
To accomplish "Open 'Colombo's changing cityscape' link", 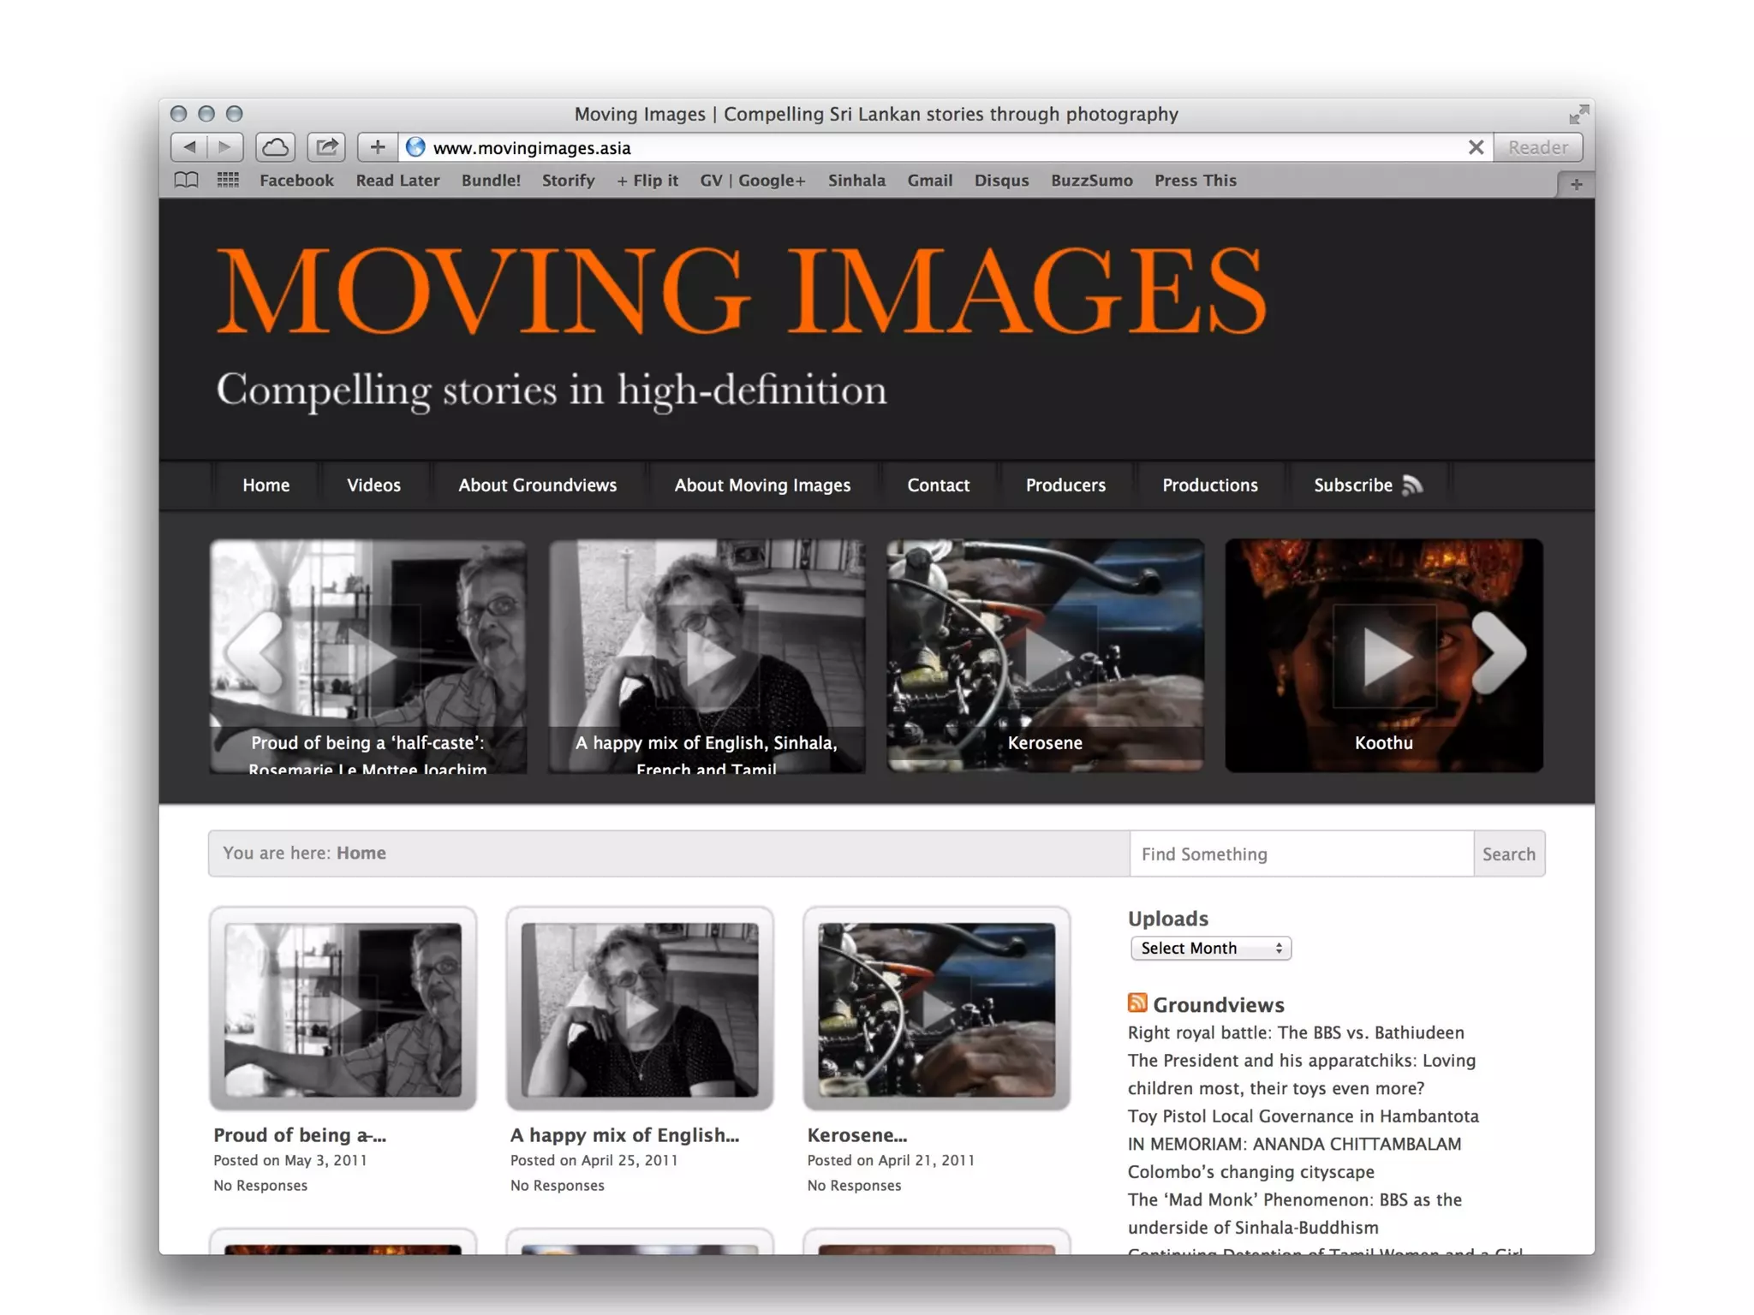I will tap(1250, 1172).
